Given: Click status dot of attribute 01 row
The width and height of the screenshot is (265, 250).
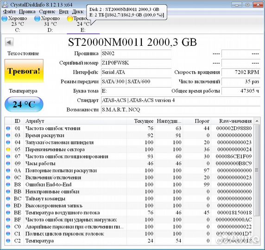Looking at the screenshot, I should [x=8, y=128].
